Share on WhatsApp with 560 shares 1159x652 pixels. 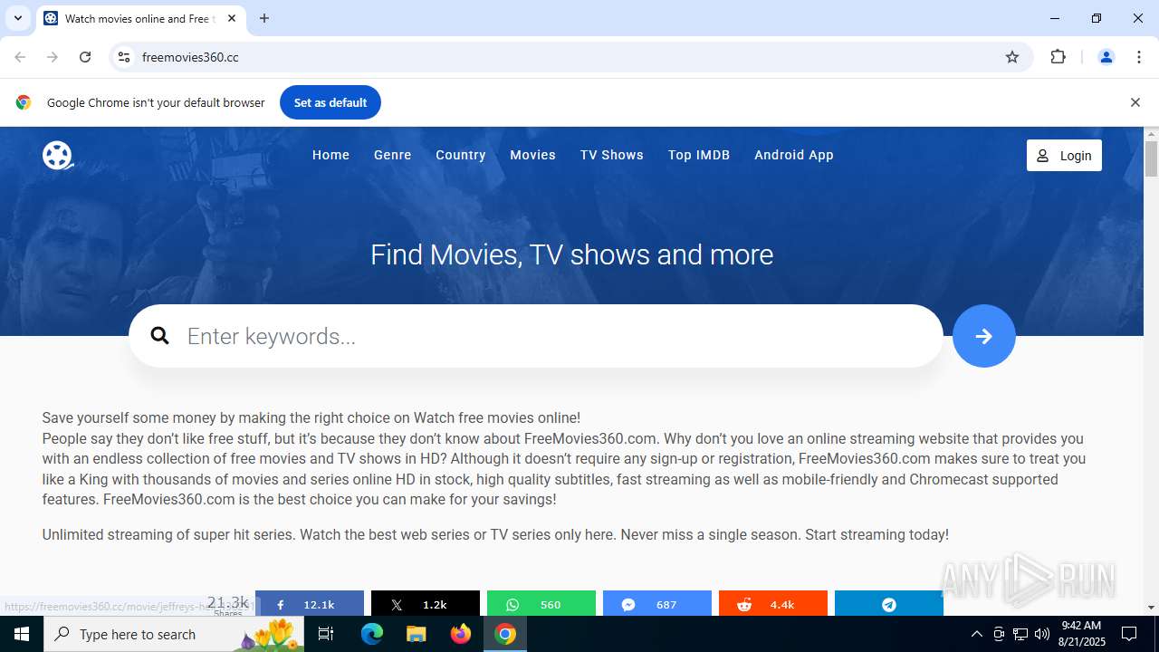coord(541,604)
